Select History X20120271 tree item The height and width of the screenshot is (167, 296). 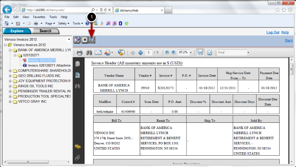coord(42,60)
